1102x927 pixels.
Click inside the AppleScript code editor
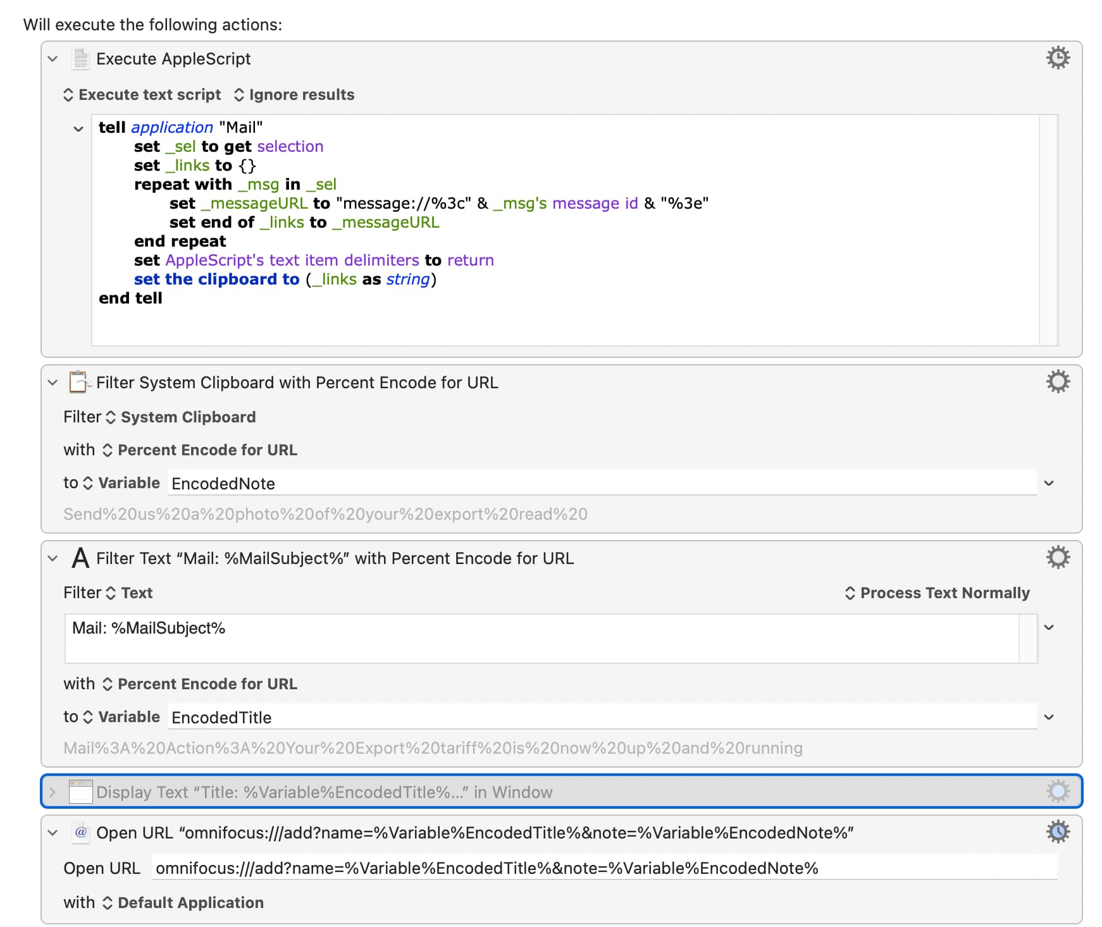pos(565,230)
